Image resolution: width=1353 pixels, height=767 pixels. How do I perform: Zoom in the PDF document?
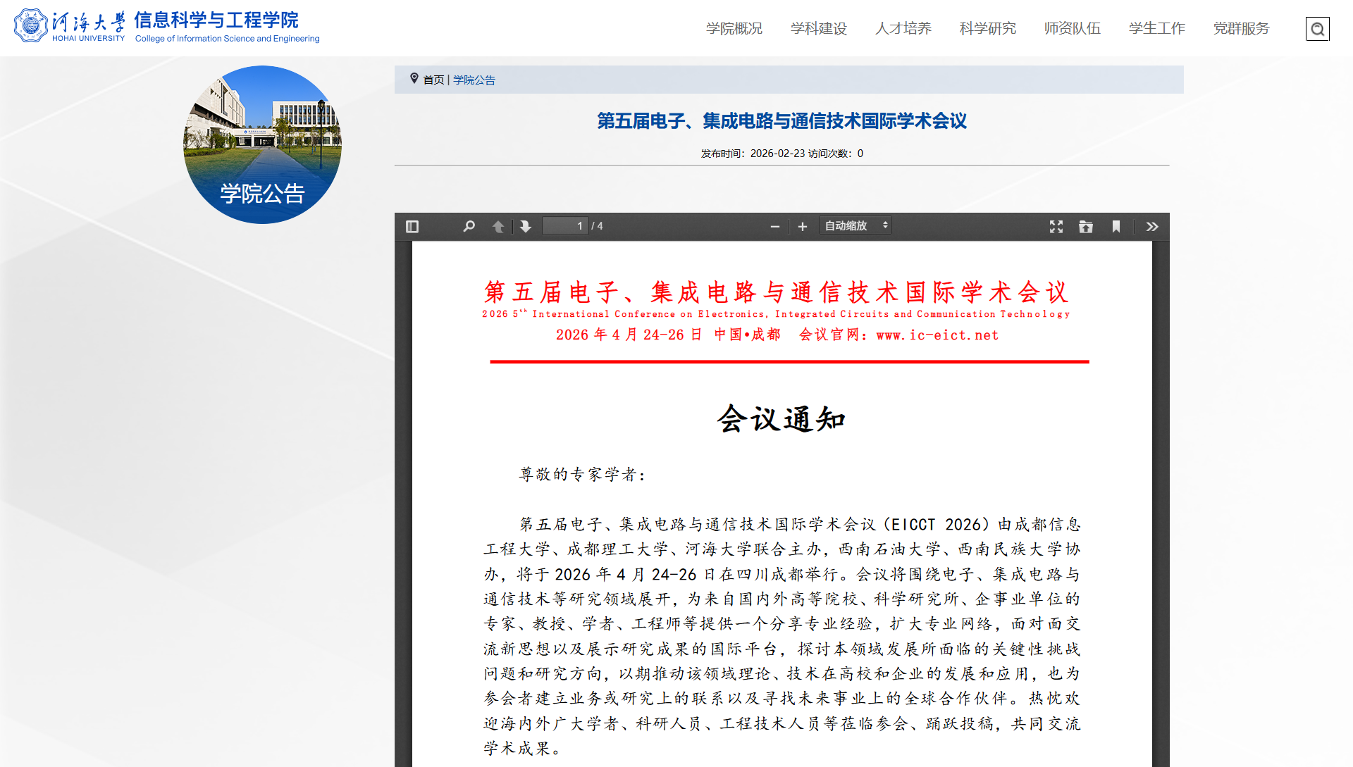802,226
